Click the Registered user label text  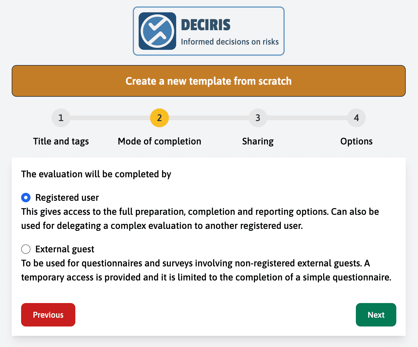coord(67,198)
